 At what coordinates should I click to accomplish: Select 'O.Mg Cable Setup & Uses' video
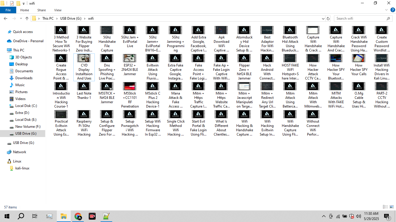coord(359,95)
